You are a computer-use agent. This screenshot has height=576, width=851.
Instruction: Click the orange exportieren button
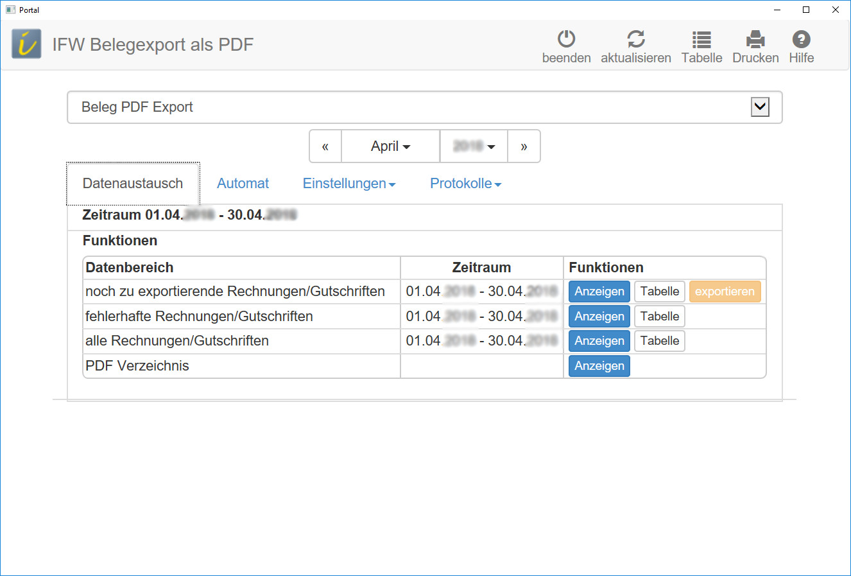click(725, 292)
